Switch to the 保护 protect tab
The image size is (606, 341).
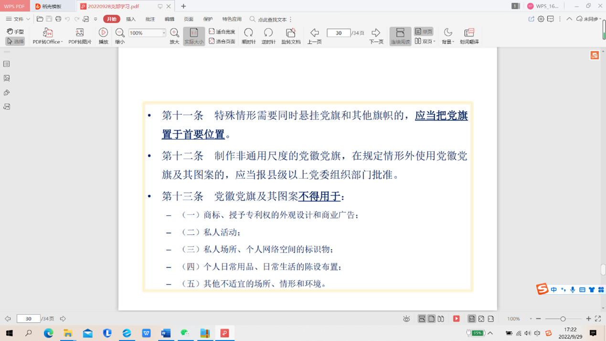pos(208,19)
